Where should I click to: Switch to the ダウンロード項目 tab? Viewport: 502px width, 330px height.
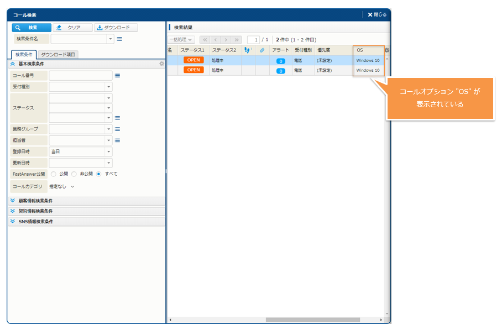tap(59, 55)
